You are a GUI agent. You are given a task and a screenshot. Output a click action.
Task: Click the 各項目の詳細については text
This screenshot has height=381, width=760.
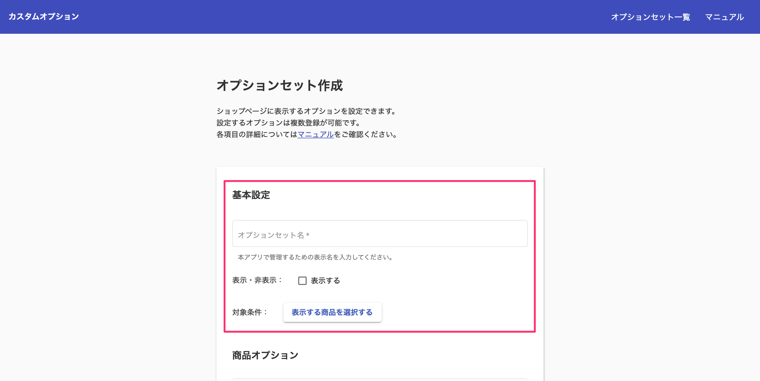click(257, 135)
